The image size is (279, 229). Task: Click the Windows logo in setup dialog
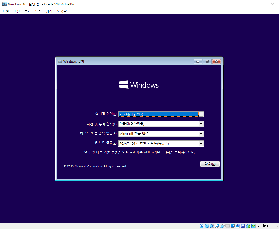point(140,85)
